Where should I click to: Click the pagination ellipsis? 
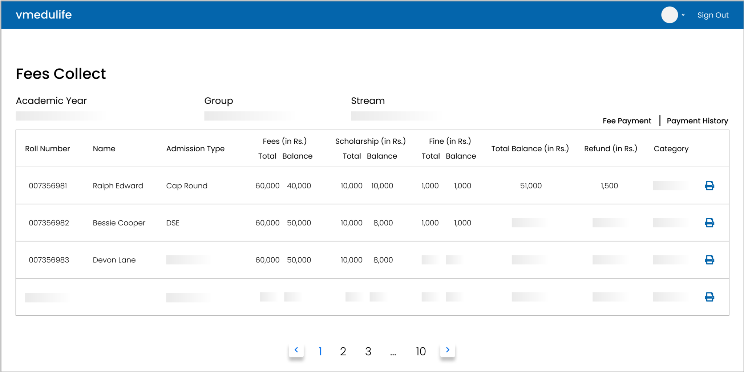coord(393,353)
